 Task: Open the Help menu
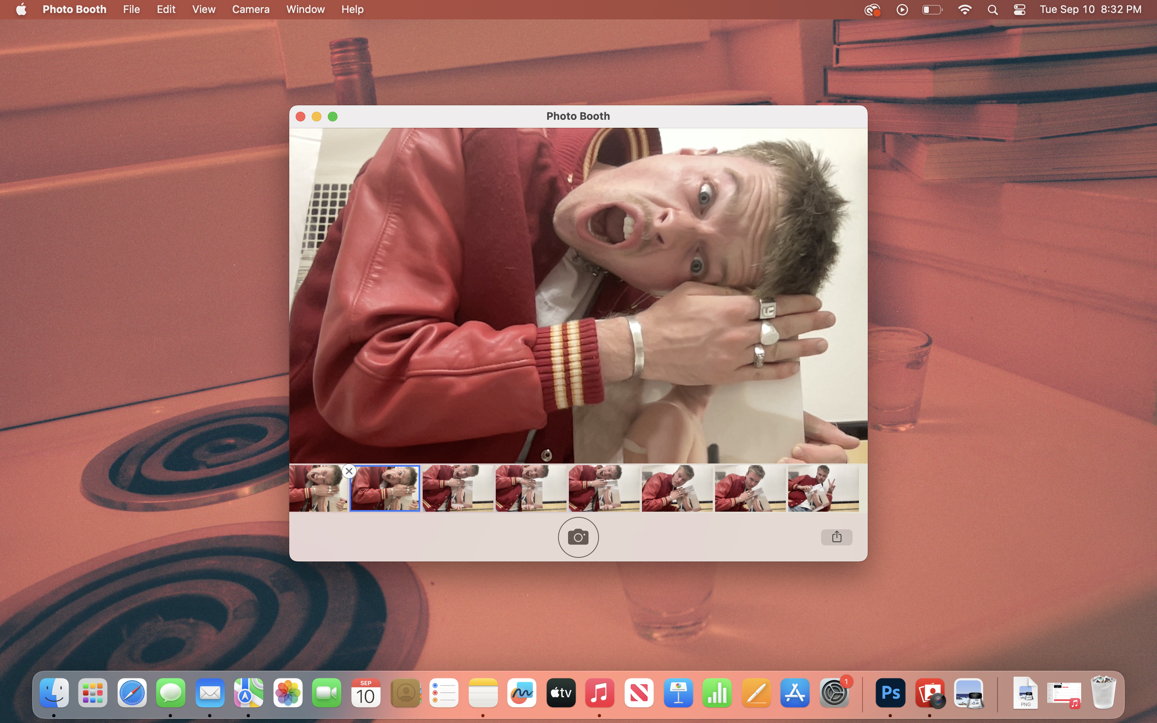point(352,10)
